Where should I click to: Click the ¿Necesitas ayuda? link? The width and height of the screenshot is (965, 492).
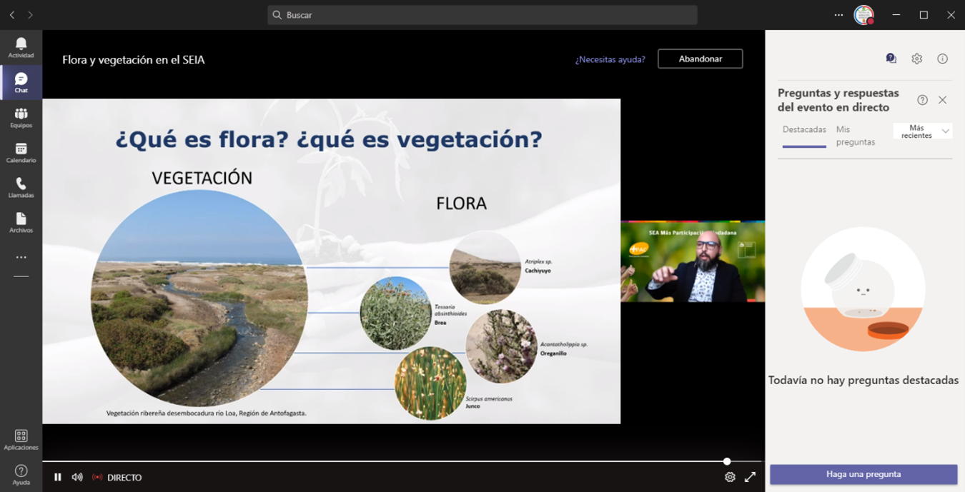(x=610, y=59)
